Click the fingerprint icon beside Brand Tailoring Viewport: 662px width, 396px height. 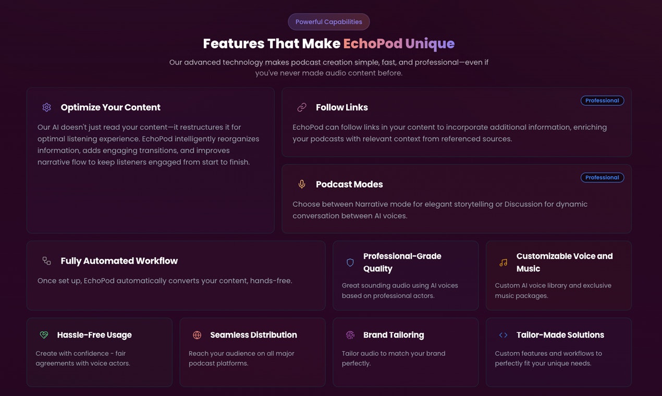pyautogui.click(x=350, y=335)
